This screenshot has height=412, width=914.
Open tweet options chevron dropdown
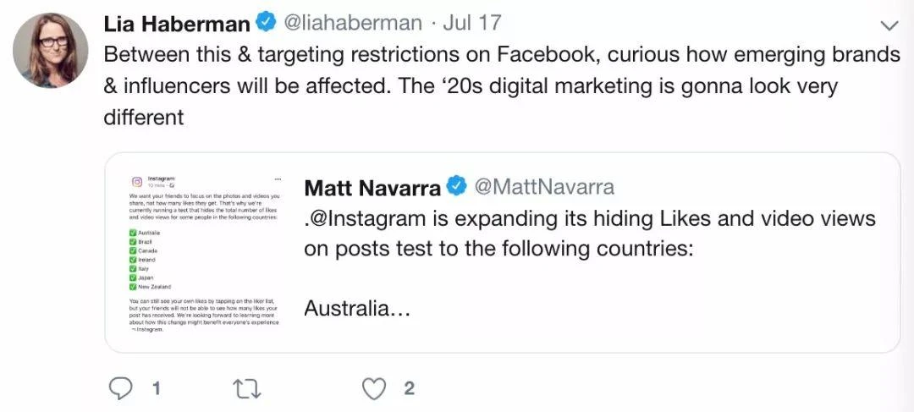[889, 25]
